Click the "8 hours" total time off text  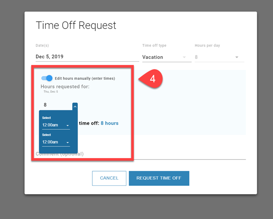[x=110, y=123]
